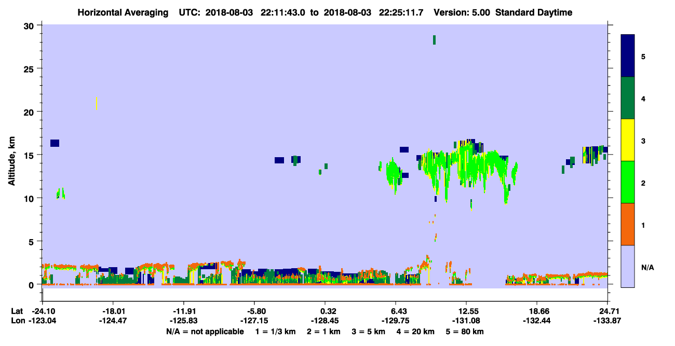
Task: Click the longitude value -133.87
Action: (607, 321)
